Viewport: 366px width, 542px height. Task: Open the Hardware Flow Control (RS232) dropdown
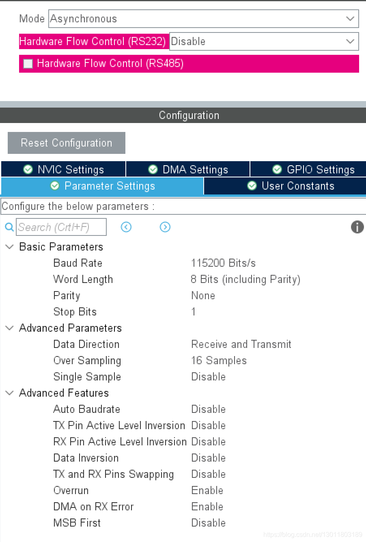pyautogui.click(x=349, y=41)
